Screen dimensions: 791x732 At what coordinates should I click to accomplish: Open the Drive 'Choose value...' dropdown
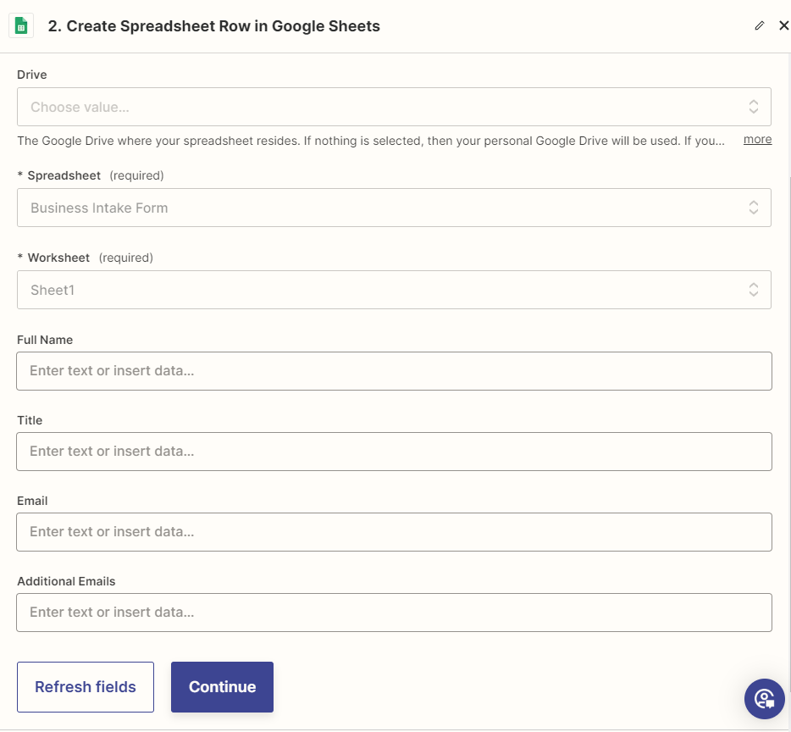point(381,107)
